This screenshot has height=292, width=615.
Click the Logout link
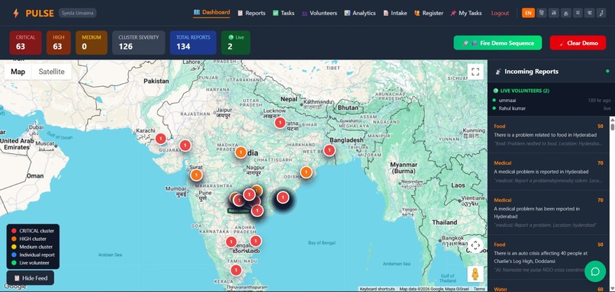coord(500,13)
